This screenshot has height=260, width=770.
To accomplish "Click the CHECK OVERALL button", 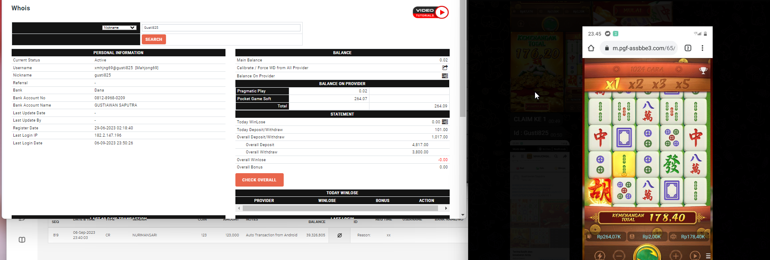I will 260,180.
